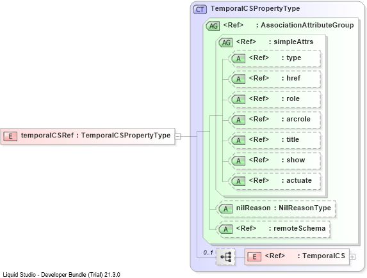The image size is (367, 278).
Task: Click the Liquid Studio trial footer text
Action: tap(61, 275)
